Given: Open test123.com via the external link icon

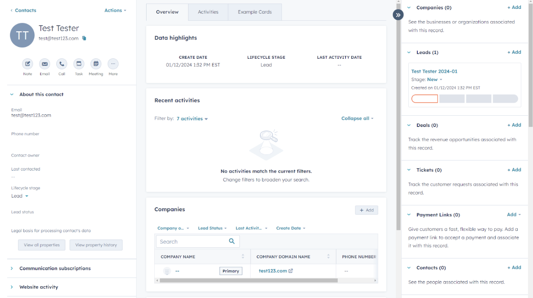Looking at the screenshot, I should coord(290,271).
